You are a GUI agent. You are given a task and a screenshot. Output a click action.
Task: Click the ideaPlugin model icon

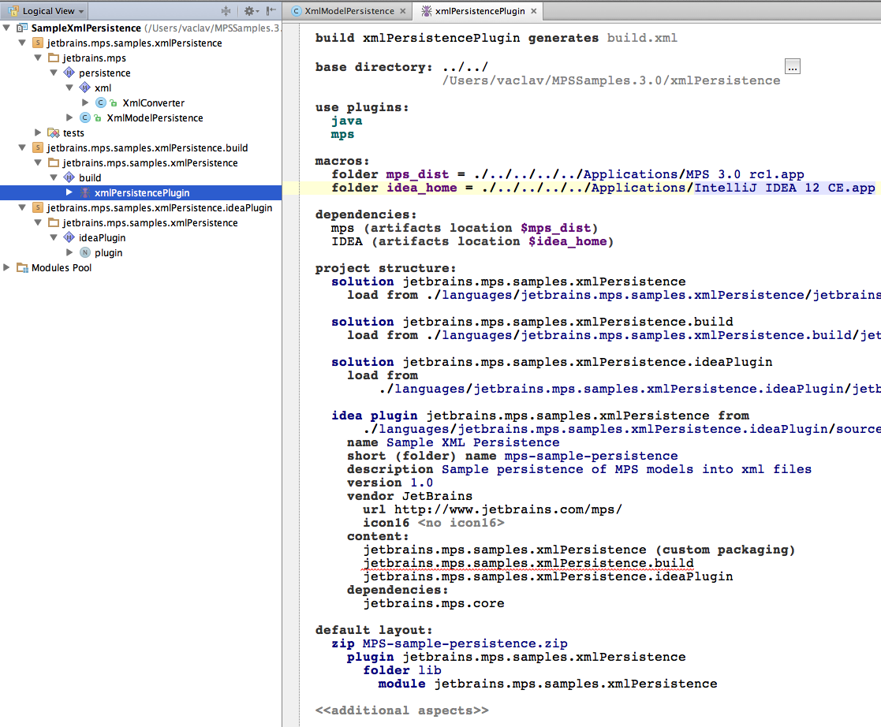pyautogui.click(x=69, y=237)
